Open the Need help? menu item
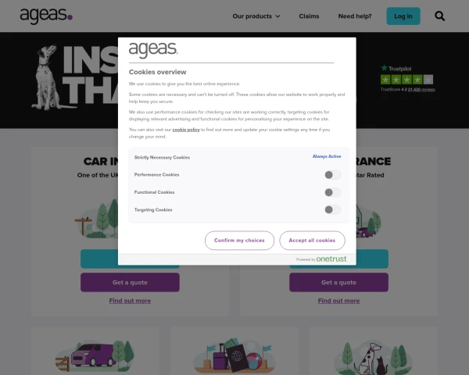469x375 pixels. [355, 16]
